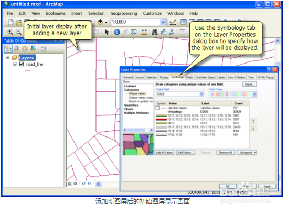
Task: Toggle the all other values checkbox
Action: click(157, 108)
